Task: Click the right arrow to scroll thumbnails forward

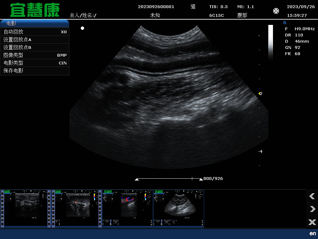Action: pyautogui.click(x=312, y=209)
